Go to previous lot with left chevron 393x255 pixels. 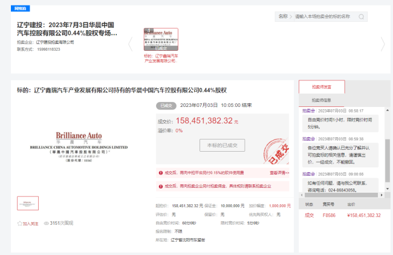[130, 44]
